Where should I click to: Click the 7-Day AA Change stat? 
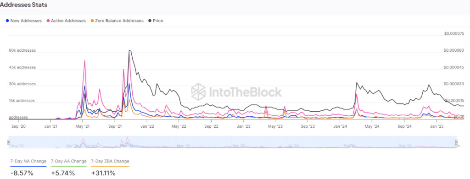click(69, 168)
